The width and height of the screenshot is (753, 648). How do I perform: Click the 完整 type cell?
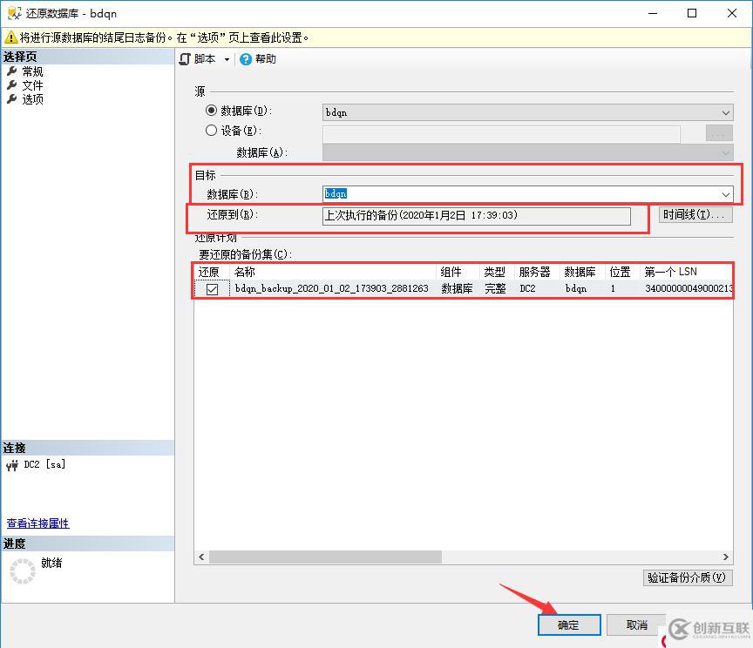495,288
